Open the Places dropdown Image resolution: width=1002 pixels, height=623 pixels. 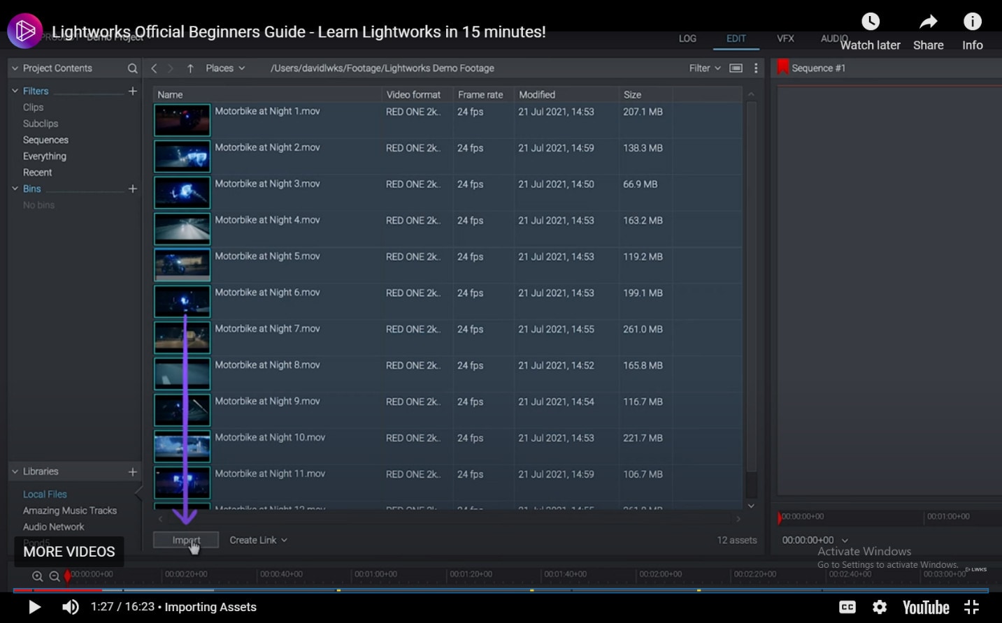225,68
